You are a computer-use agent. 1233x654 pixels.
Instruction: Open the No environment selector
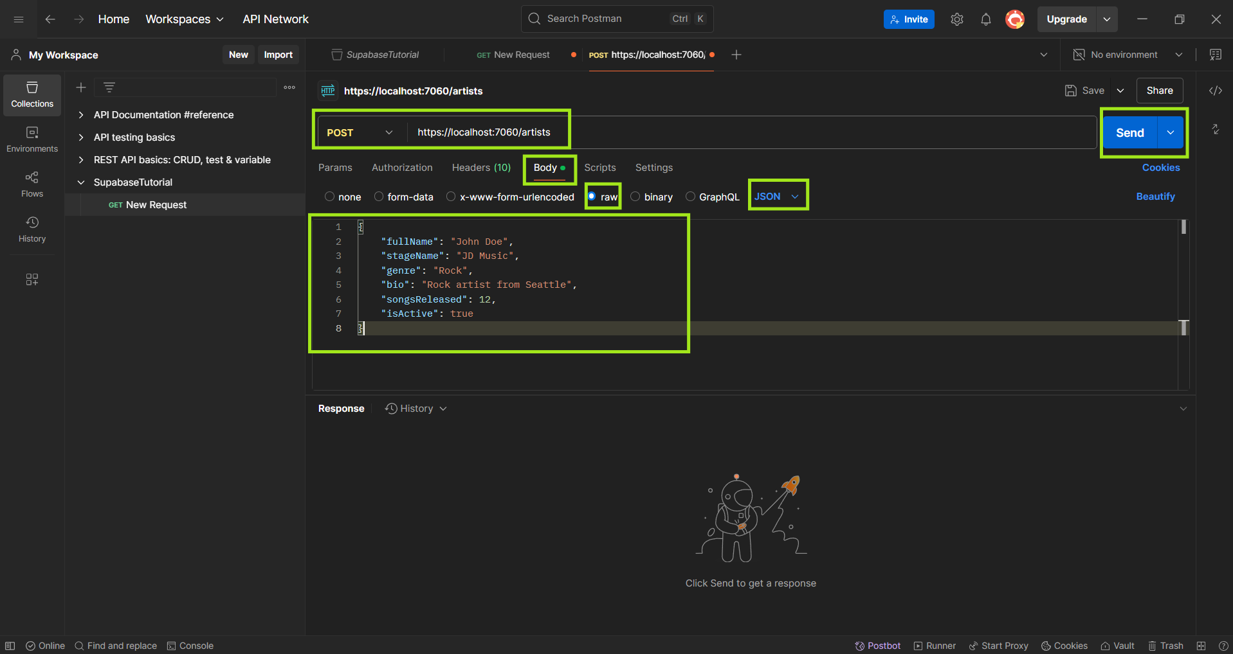[x=1128, y=55]
